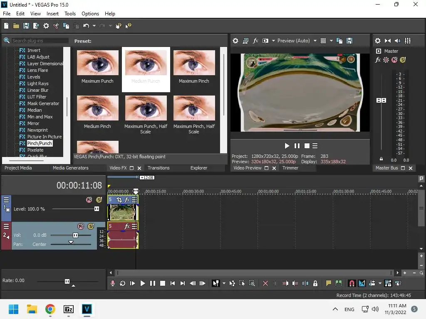Screen dimensions: 426x319
Task: Open split screen view dropdown arrow
Action: [x=273, y=41]
